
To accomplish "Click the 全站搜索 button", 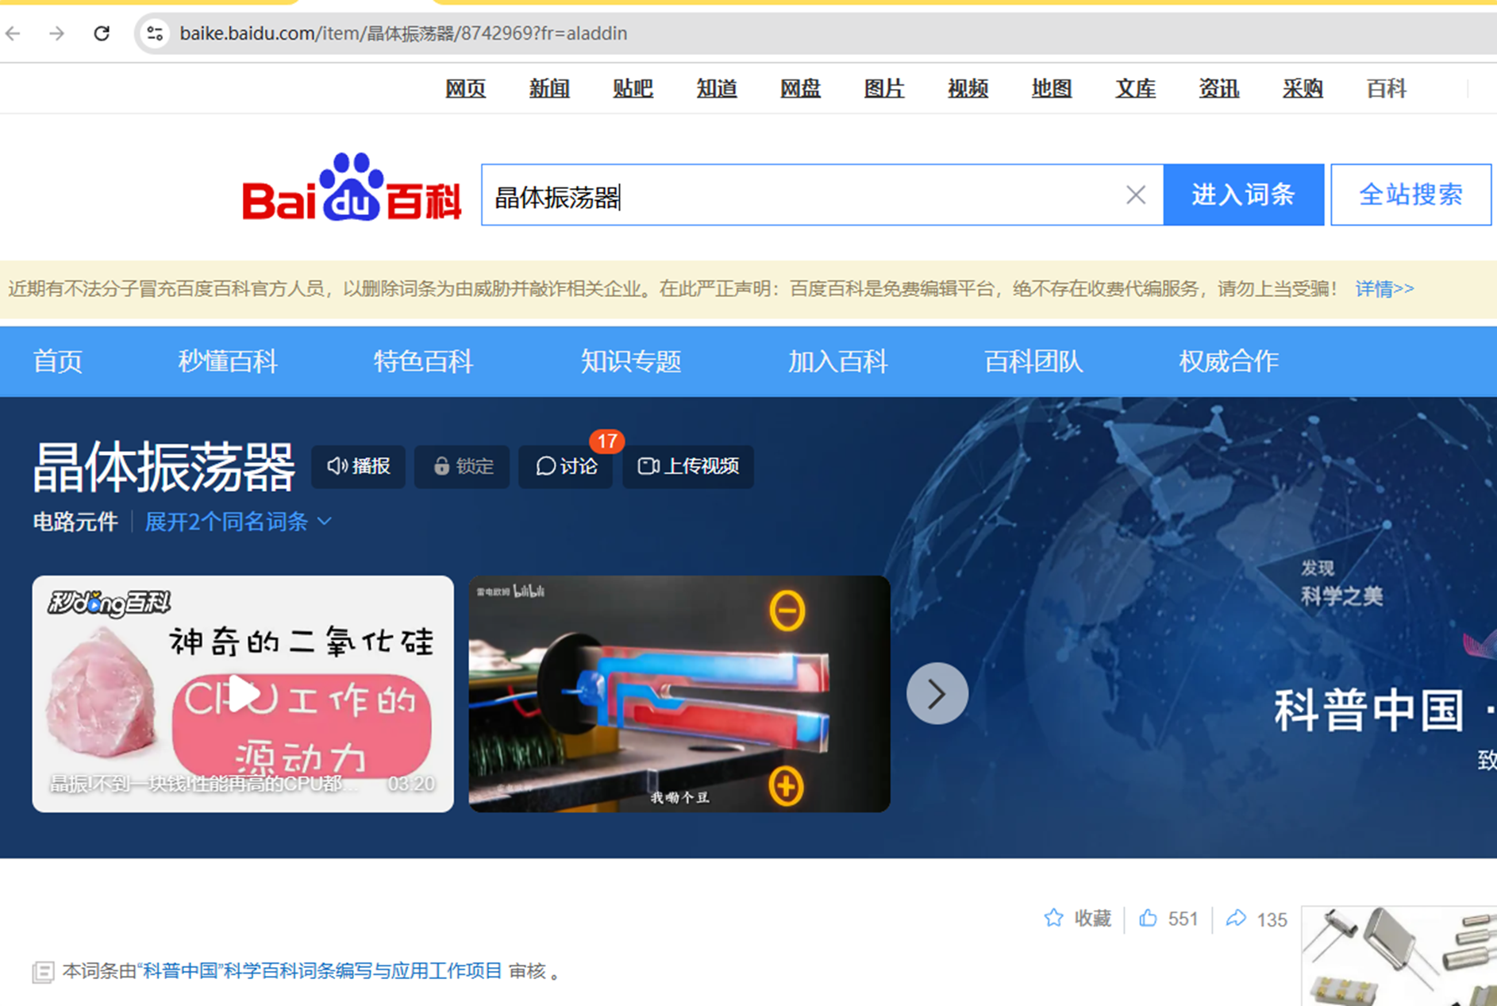I will point(1410,195).
